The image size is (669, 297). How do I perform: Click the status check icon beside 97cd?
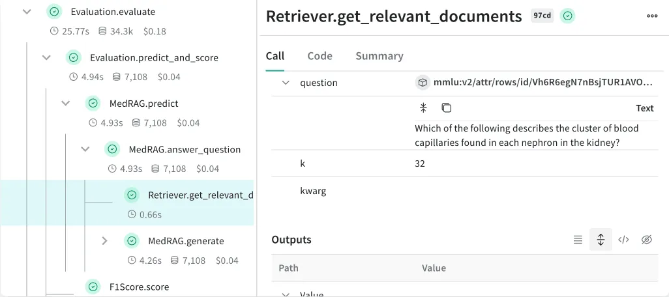[569, 16]
